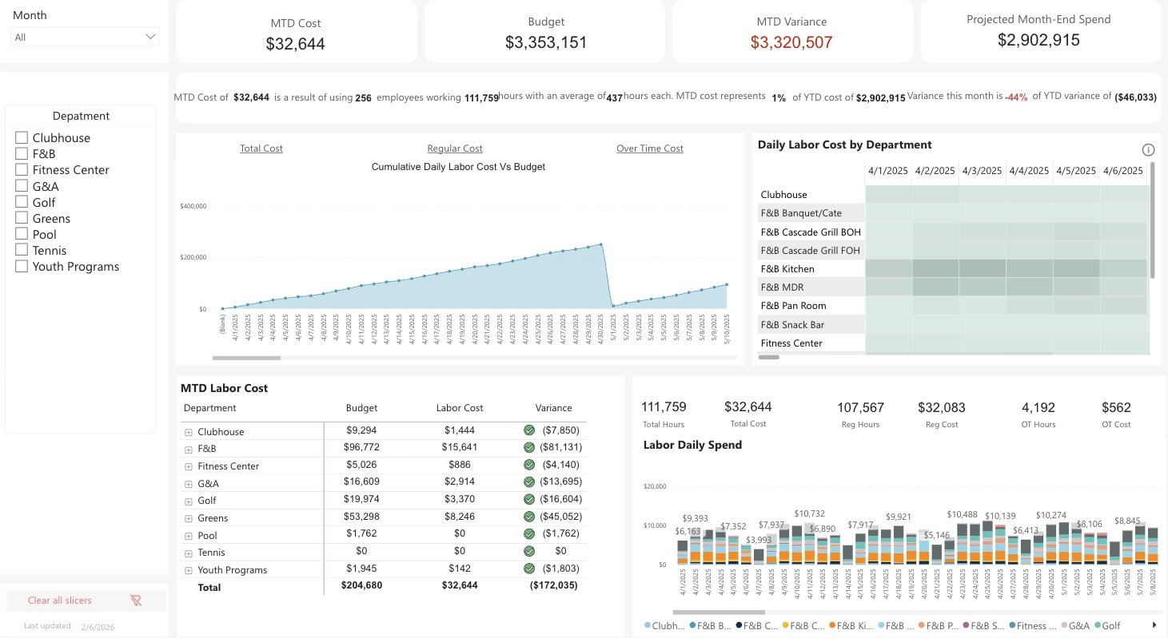Enable the Clubhouse department checkbox
Screen dimensions: 1168x638
tap(21, 137)
